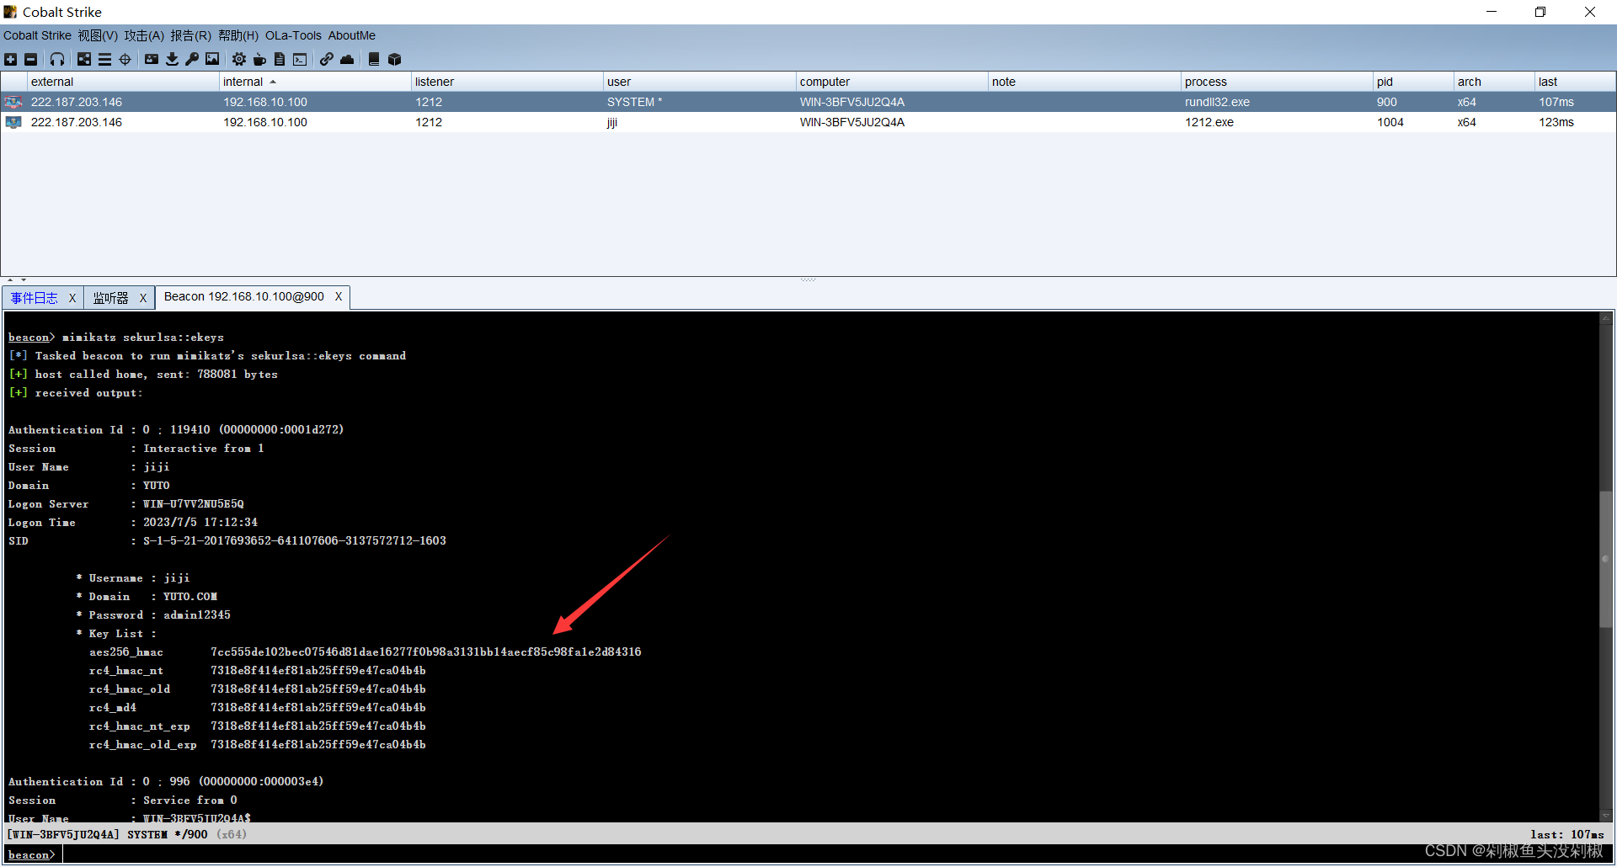Viewport: 1617px width, 867px height.
Task: Sort sessions by internal column header
Action: 315,82
